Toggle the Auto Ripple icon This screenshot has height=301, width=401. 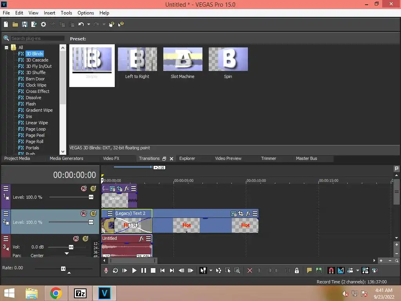[x=350, y=270]
